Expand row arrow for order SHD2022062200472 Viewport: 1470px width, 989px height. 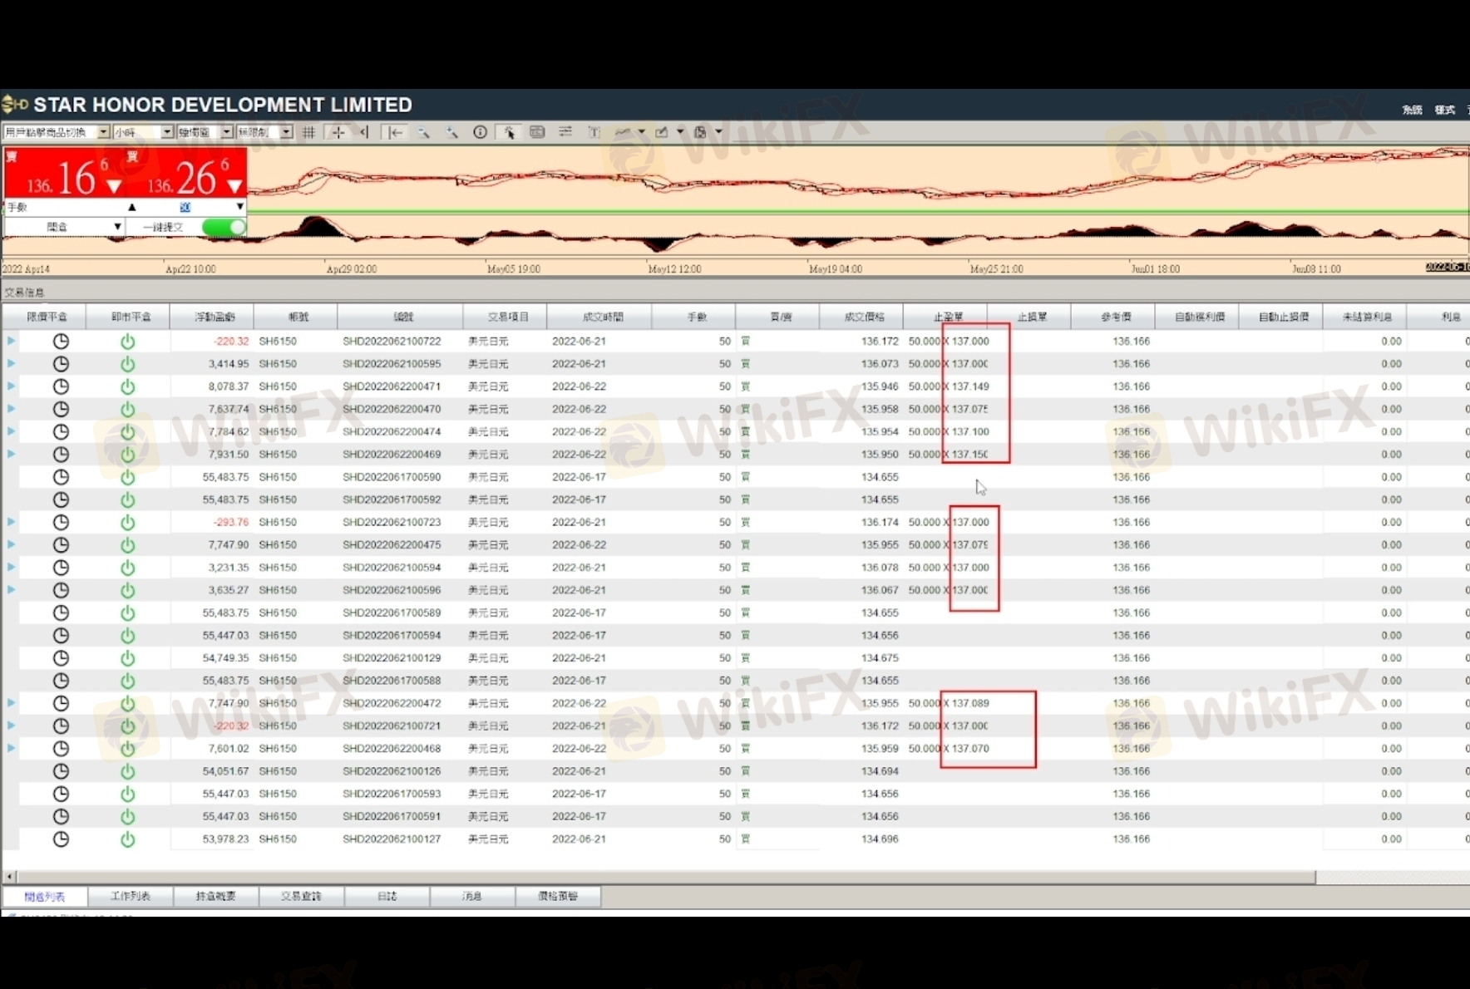click(x=11, y=703)
